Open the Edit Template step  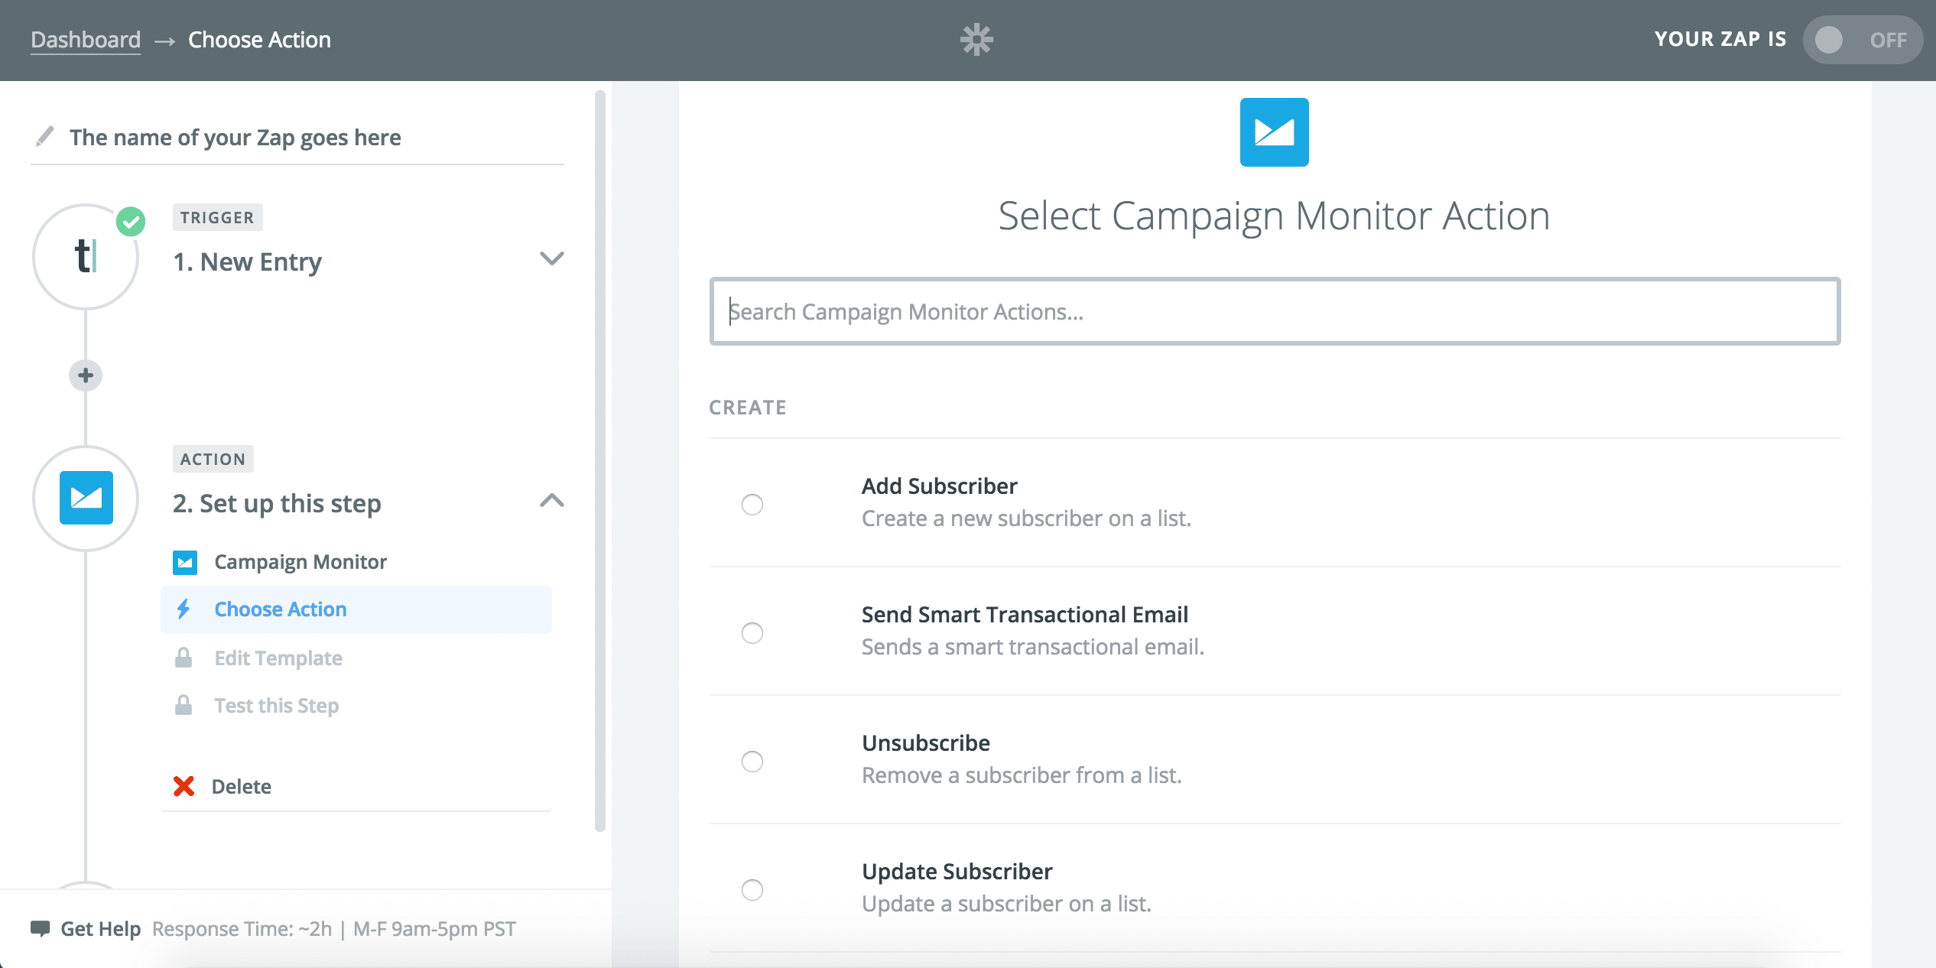tap(356, 658)
